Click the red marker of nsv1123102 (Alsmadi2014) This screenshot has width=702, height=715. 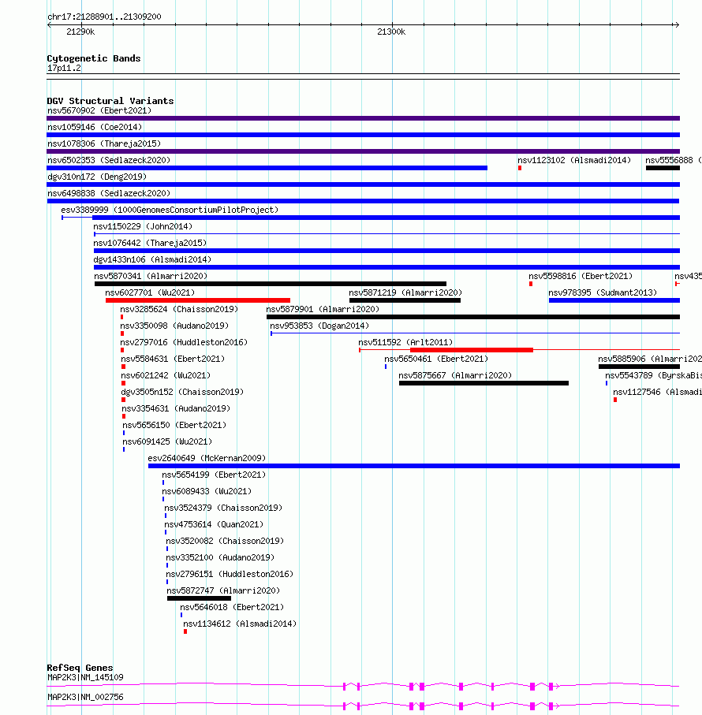pos(520,168)
